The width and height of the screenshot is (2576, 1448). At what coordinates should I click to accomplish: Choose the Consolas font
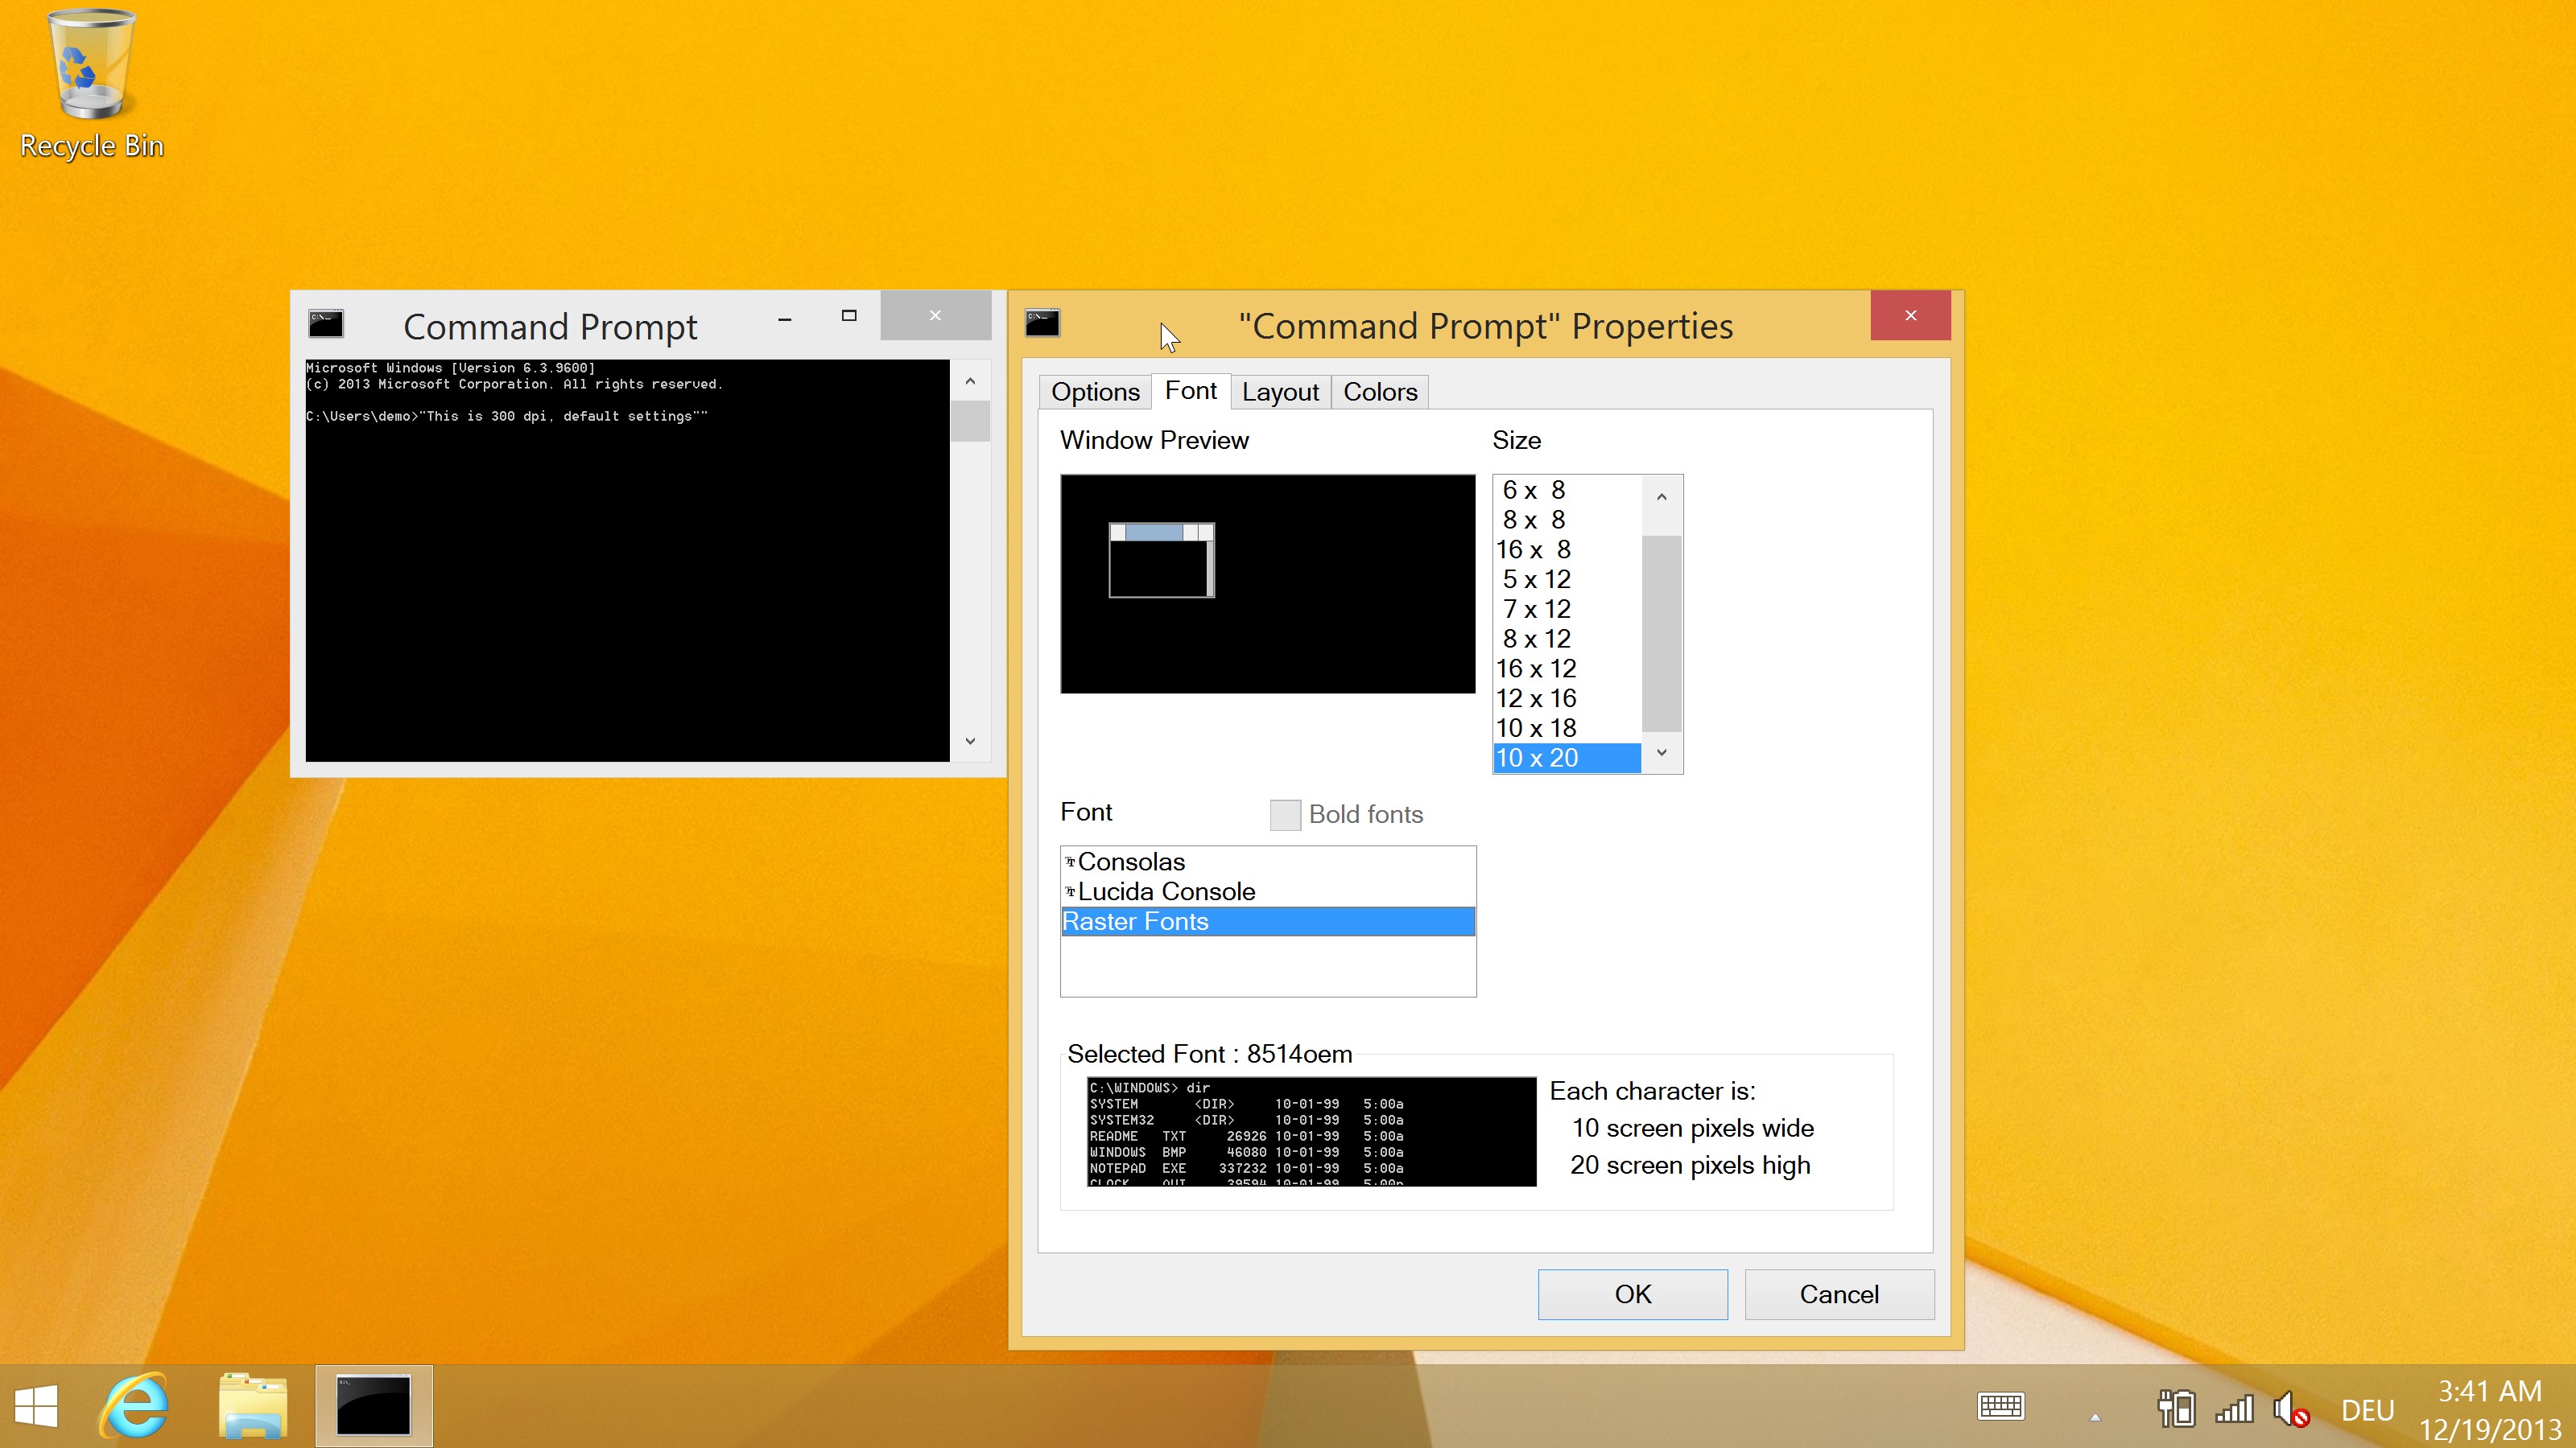point(1268,862)
